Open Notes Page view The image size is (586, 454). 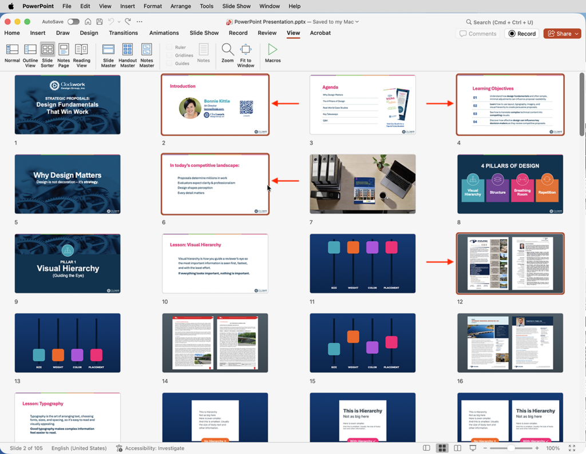(x=64, y=55)
